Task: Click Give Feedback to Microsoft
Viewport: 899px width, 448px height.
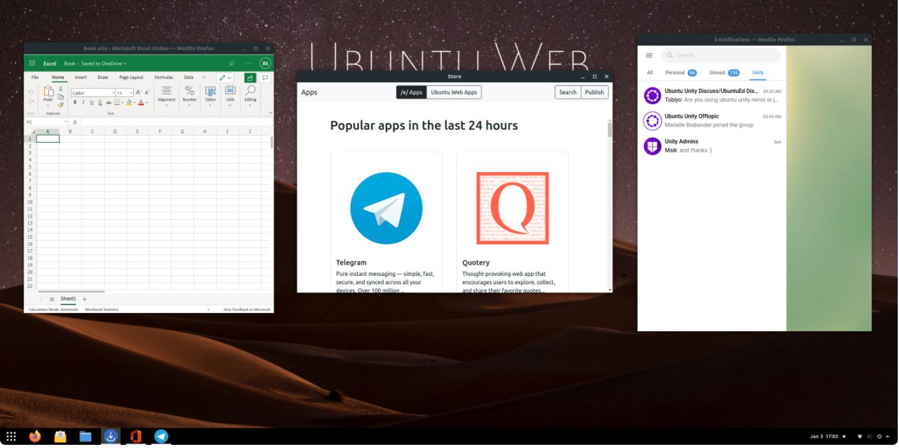Action: click(x=247, y=310)
